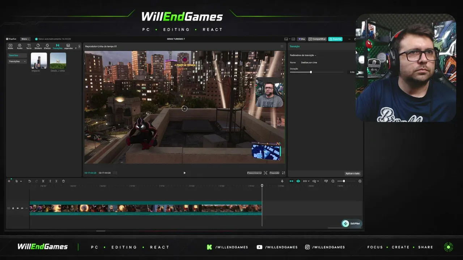
Task: Mute the main video track
Action: [22, 208]
